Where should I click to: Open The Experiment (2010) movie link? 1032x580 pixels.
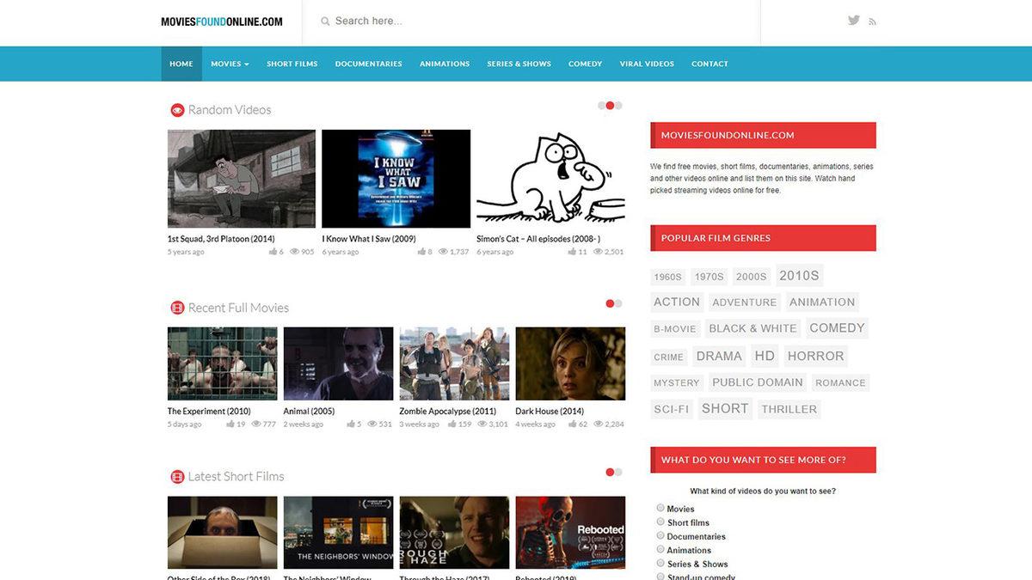pos(209,411)
